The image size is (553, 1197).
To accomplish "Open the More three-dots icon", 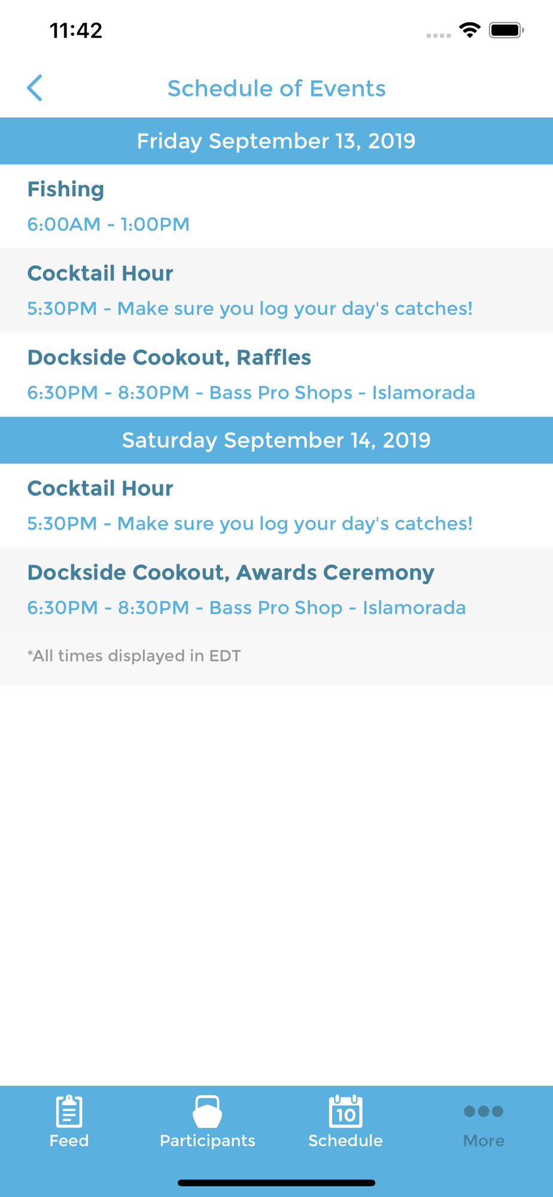I will pos(484,1111).
